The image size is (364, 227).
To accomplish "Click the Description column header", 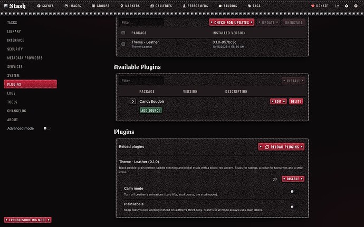I will coord(236,91).
